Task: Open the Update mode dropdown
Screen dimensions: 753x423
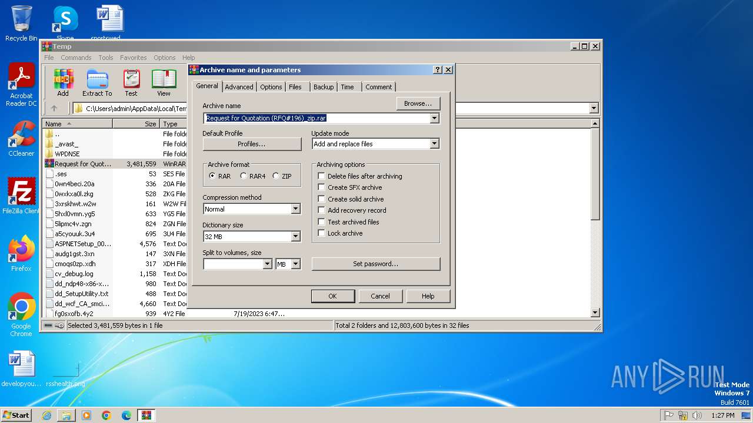Action: click(434, 144)
